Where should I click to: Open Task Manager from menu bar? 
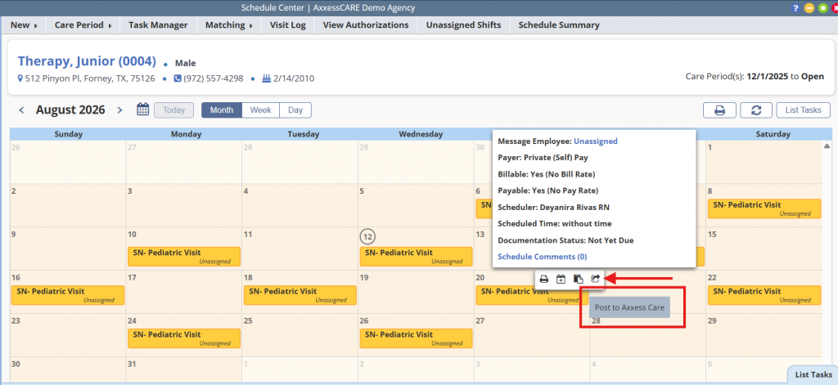[158, 25]
